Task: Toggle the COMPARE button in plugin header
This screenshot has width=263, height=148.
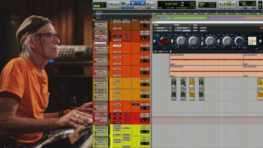Action: [x=187, y=30]
